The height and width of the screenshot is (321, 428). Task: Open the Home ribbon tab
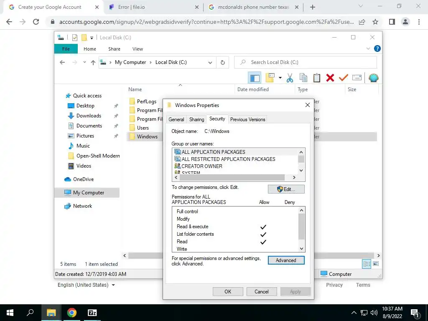[x=90, y=49]
